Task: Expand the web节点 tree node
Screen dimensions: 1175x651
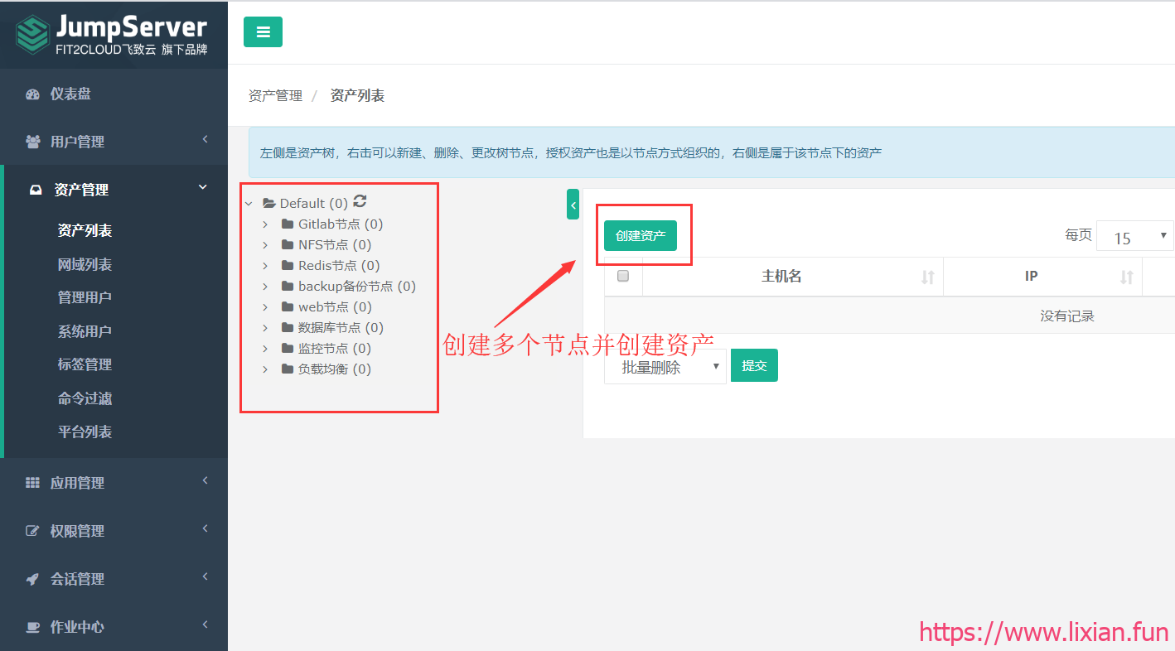Action: pyautogui.click(x=265, y=306)
